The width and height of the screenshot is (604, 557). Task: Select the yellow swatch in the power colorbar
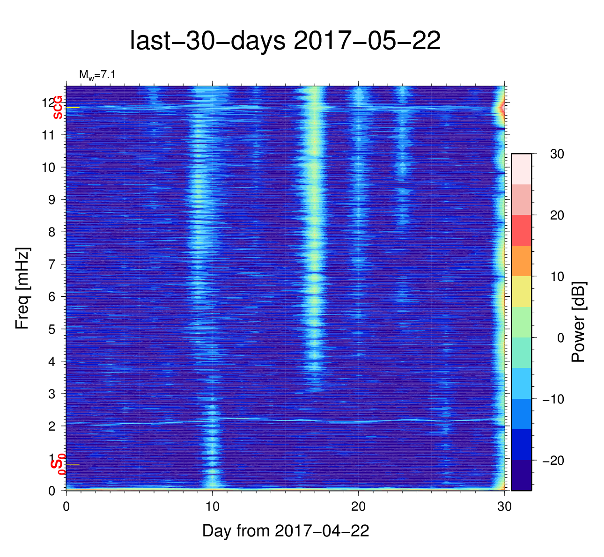click(x=521, y=291)
